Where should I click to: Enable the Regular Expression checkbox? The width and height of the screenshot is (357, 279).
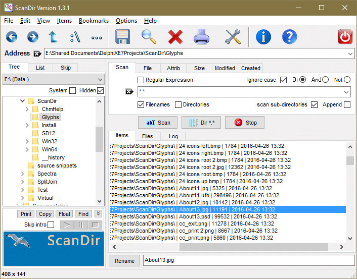click(141, 80)
